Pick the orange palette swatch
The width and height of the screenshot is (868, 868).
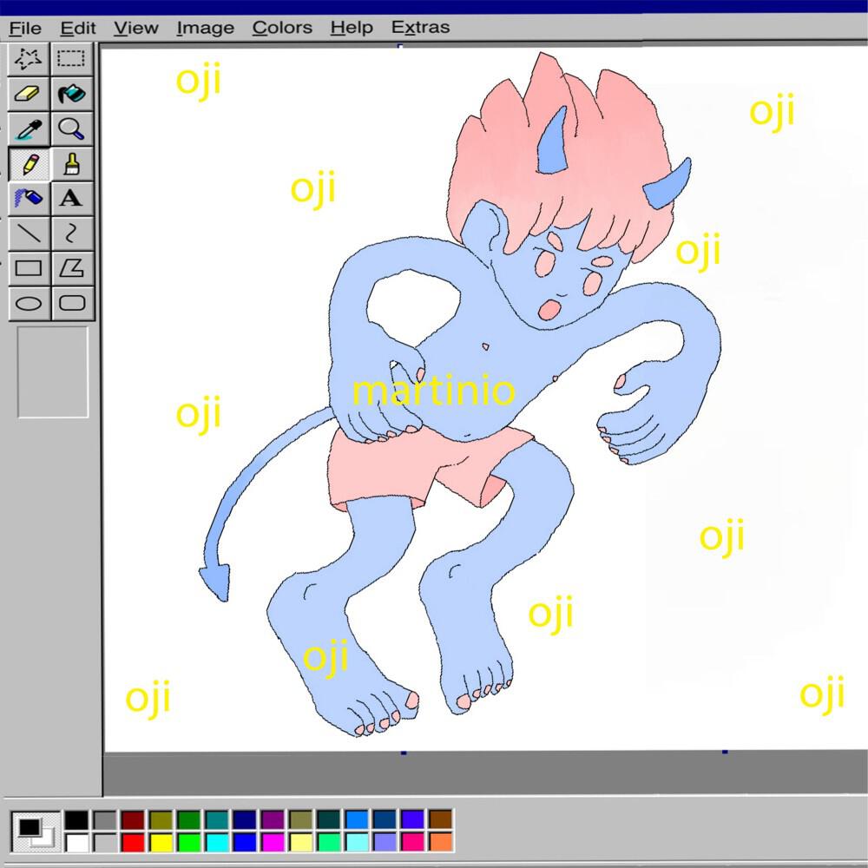pyautogui.click(x=441, y=843)
